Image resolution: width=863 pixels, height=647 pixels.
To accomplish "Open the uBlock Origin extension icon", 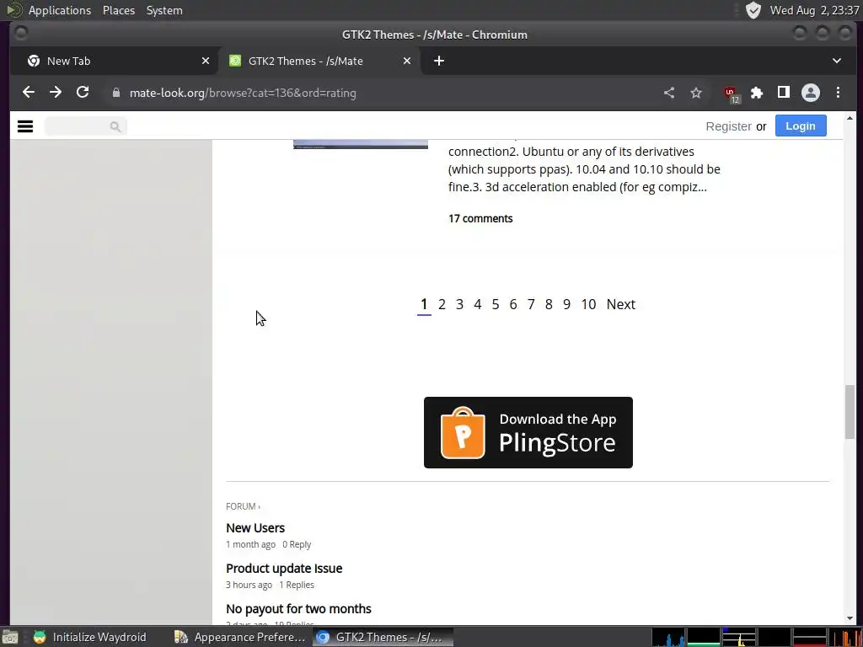I will [x=731, y=94].
